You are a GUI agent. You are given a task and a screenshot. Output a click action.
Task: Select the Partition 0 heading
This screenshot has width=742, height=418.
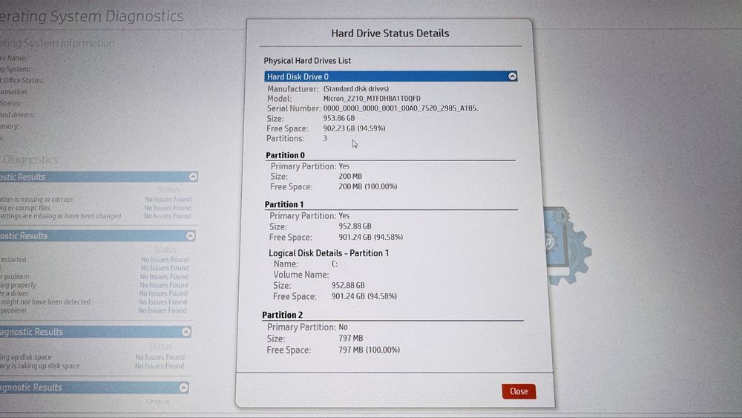pos(285,155)
